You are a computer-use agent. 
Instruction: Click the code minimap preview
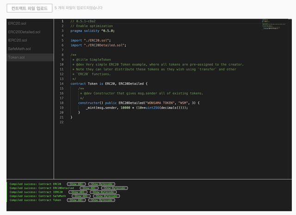click(x=274, y=25)
